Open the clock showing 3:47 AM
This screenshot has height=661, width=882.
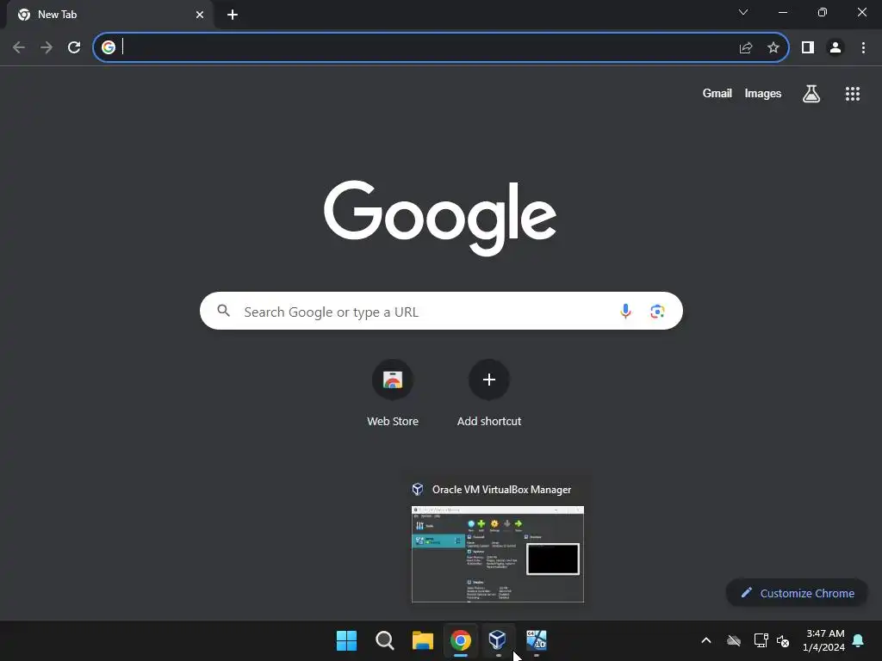824,640
